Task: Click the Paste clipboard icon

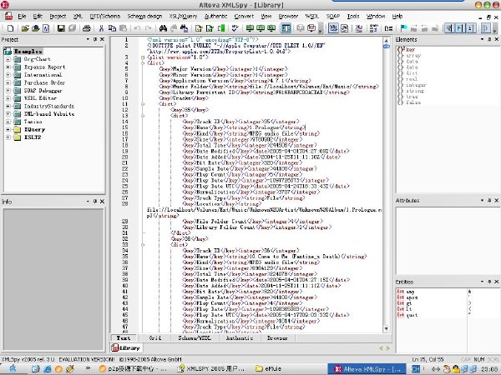Action: 123,28
